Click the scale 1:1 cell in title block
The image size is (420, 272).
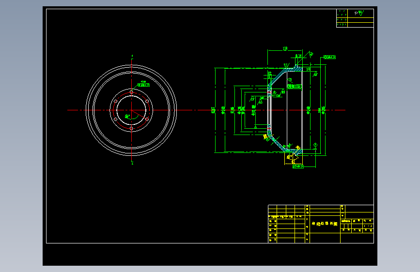(x=368, y=226)
